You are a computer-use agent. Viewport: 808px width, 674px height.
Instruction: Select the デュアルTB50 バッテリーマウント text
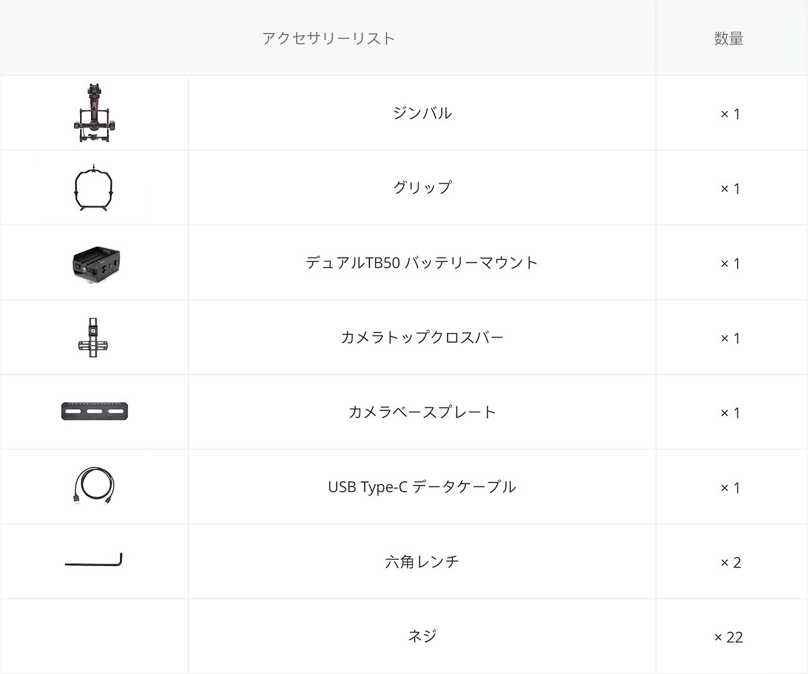422,263
